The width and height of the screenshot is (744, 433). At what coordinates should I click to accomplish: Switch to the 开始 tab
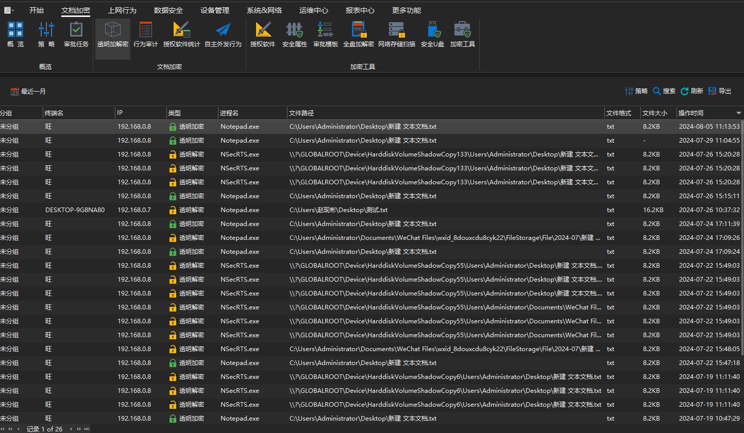[37, 10]
